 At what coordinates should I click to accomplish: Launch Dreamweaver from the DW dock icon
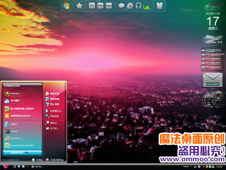coord(109,6)
